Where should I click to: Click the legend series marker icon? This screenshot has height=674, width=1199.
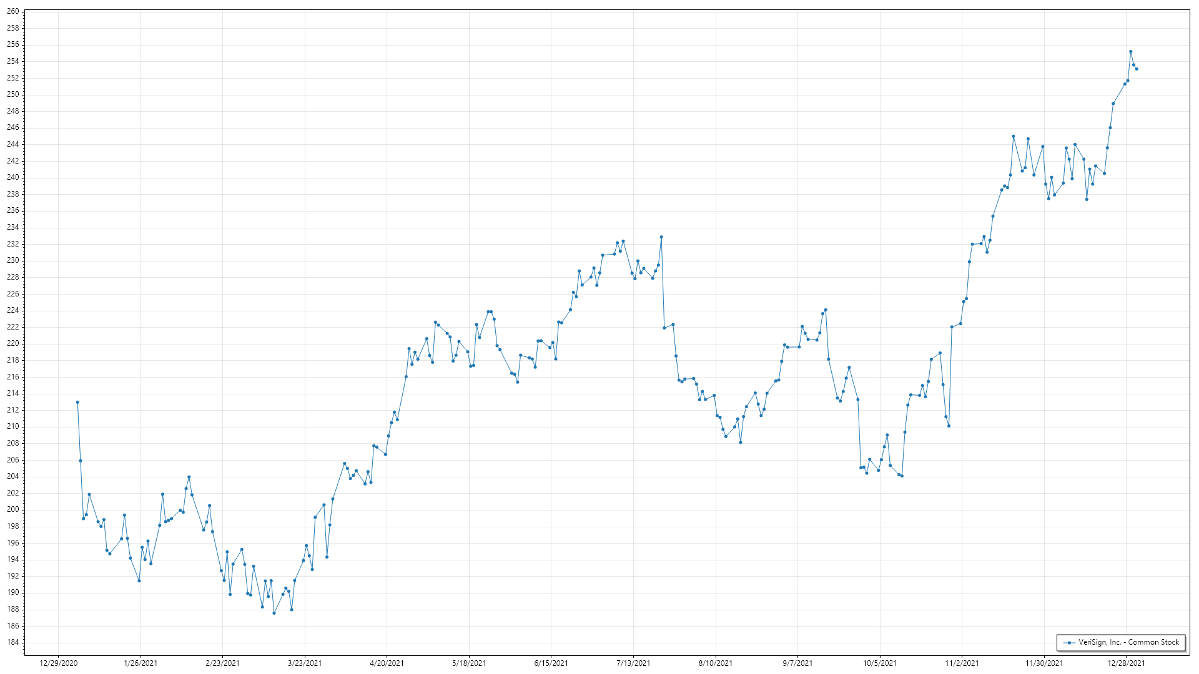1069,642
